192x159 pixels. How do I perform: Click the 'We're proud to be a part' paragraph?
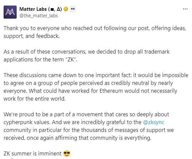[x=89, y=126]
